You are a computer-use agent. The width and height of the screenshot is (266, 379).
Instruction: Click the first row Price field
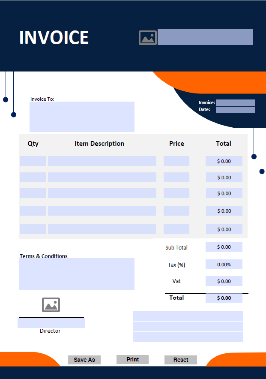point(176,161)
